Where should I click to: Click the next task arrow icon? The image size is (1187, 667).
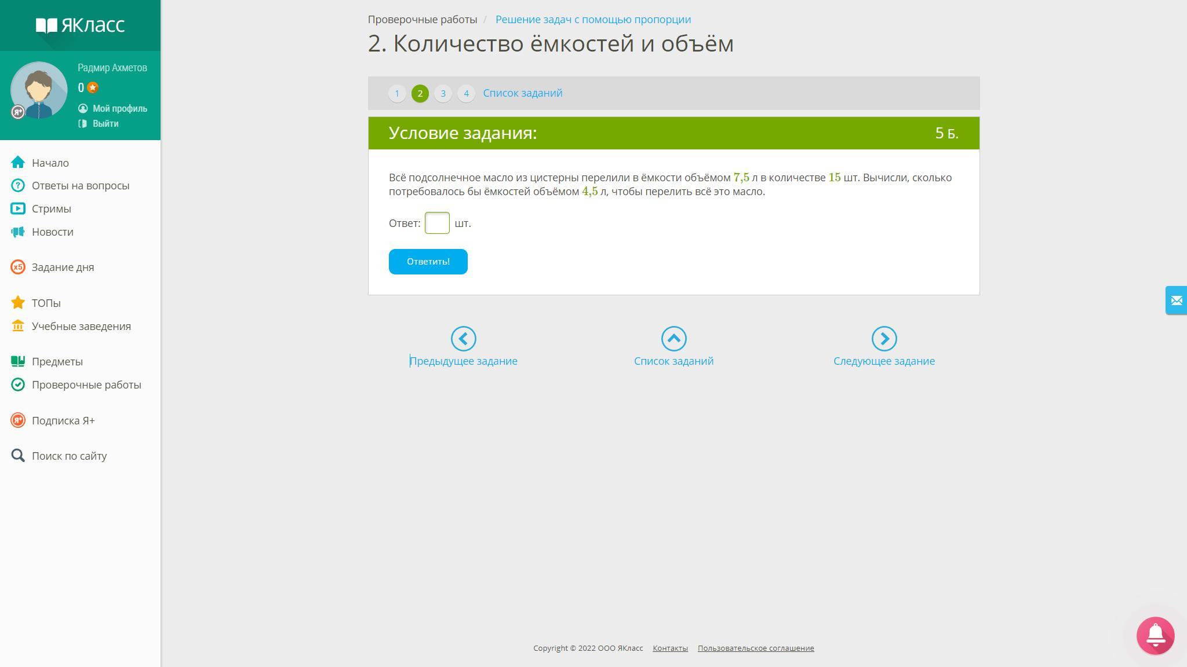click(884, 339)
